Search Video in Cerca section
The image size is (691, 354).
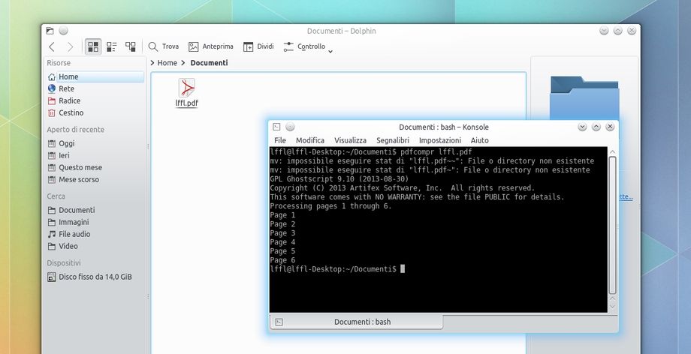click(x=95, y=246)
